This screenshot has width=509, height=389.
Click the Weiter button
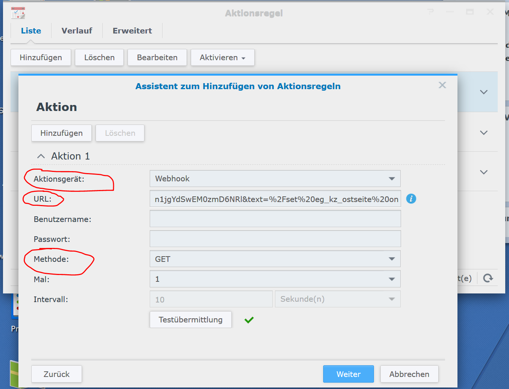pyautogui.click(x=348, y=374)
